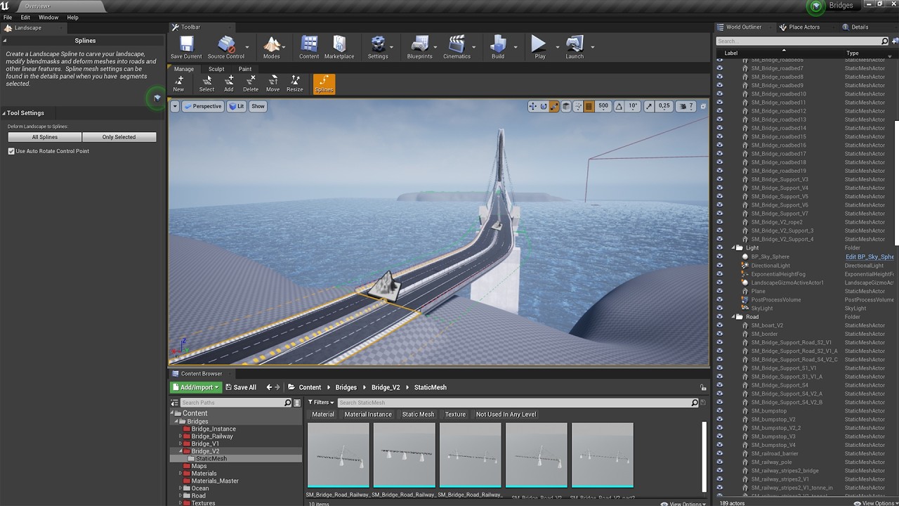
Task: Click the Launch toolbar icon
Action: click(x=575, y=47)
